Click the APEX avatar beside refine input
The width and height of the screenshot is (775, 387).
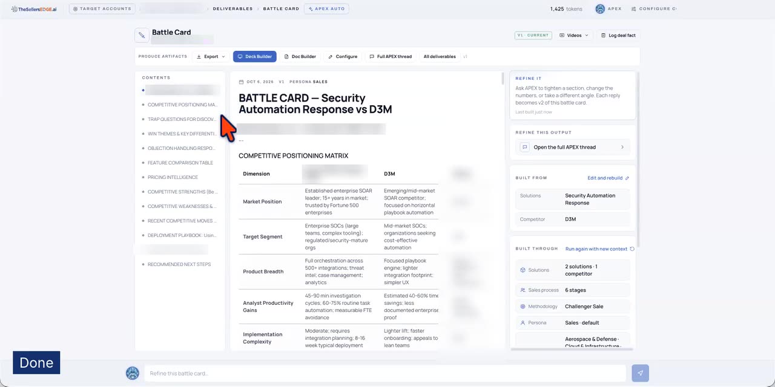coord(133,373)
